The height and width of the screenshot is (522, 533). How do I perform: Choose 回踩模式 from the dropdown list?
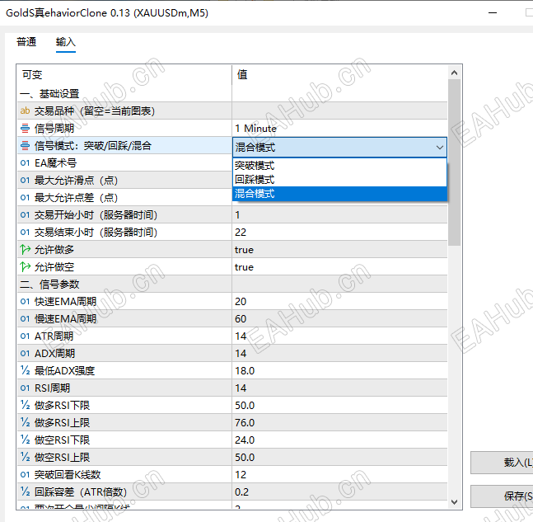tap(339, 180)
